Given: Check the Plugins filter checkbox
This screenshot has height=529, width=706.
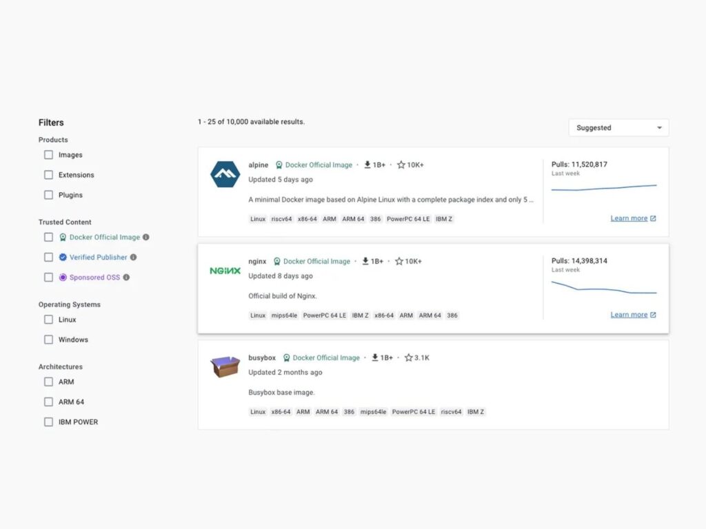Looking at the screenshot, I should [49, 195].
